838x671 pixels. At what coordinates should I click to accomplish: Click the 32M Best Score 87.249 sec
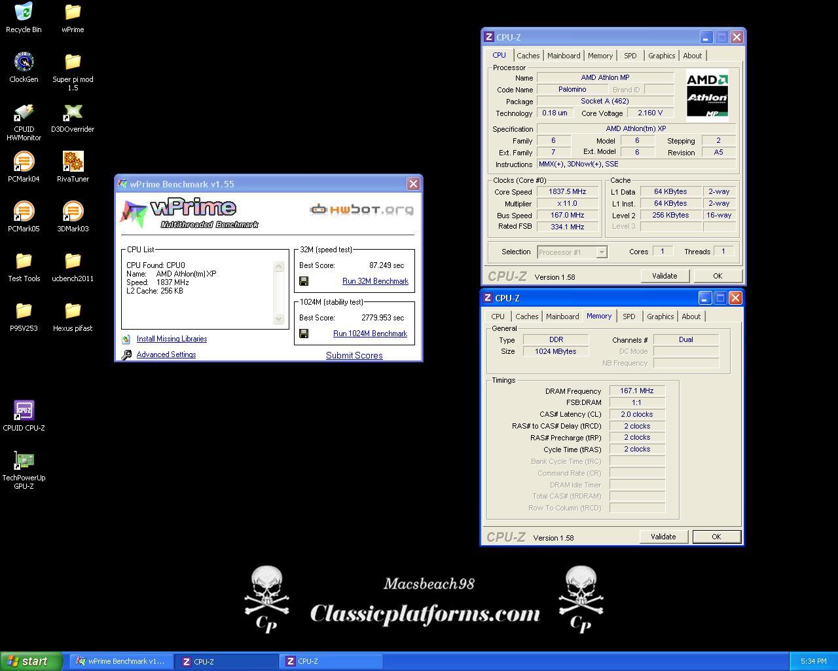[x=386, y=265]
